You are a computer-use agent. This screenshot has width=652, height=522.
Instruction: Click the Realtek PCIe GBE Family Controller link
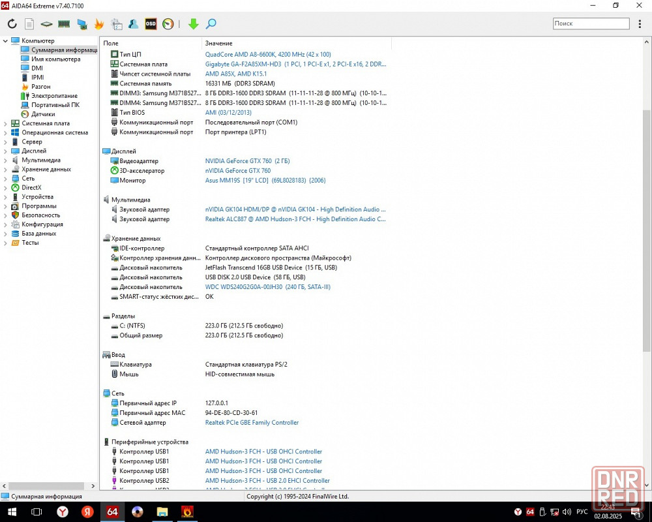(x=252, y=423)
